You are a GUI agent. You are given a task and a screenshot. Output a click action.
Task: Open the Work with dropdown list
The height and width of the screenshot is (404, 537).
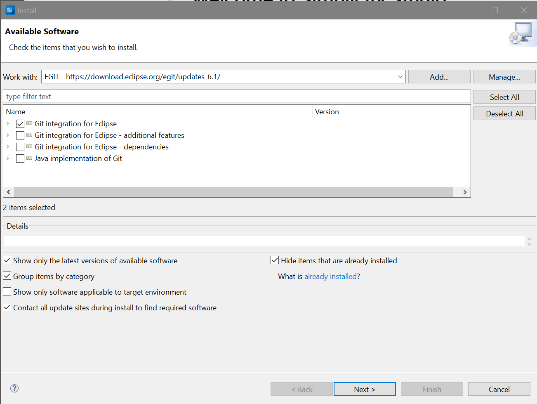pos(399,76)
